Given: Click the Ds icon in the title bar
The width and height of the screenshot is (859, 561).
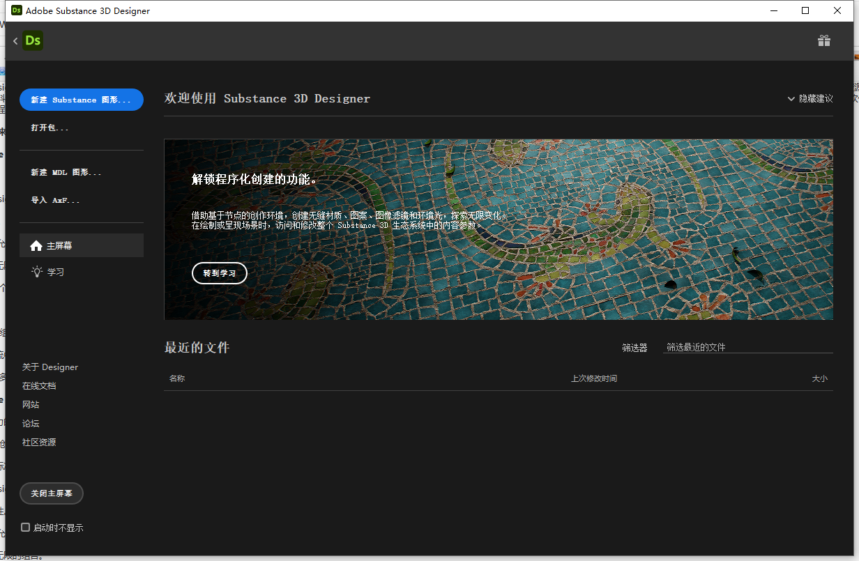Looking at the screenshot, I should [x=17, y=10].
